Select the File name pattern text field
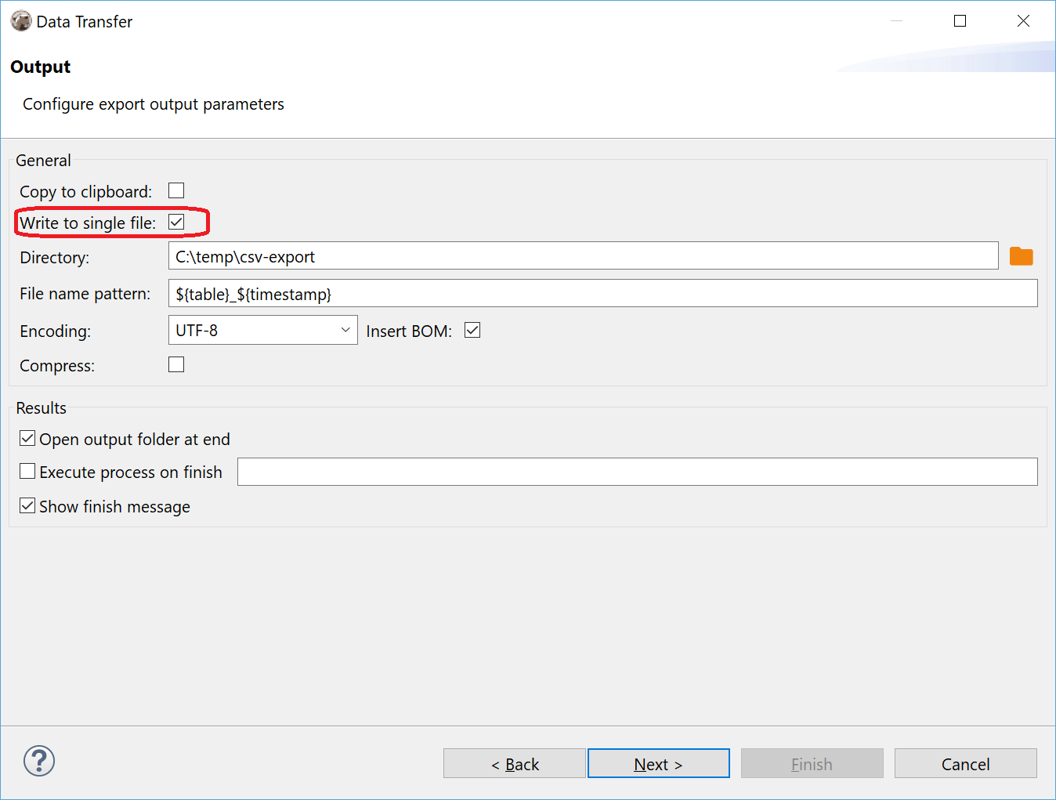The height and width of the screenshot is (800, 1056). tap(602, 293)
